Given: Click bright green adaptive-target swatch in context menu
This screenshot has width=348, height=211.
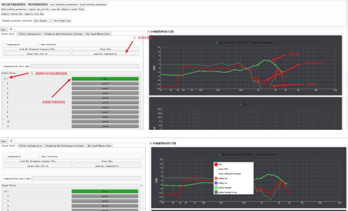Looking at the screenshot, I should (x=216, y=188).
